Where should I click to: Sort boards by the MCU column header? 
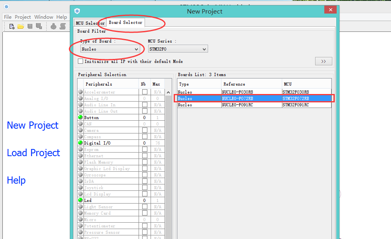(306, 84)
